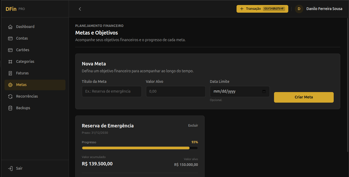The width and height of the screenshot is (349, 177).
Task: Click the Contas card icon in sidebar
Action: pos(10,38)
